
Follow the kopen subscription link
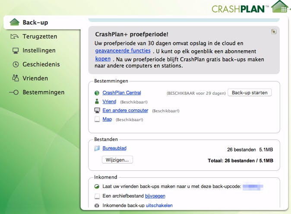tap(103, 59)
